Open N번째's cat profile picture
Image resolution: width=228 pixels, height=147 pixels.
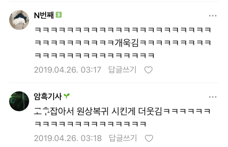coord(19,20)
